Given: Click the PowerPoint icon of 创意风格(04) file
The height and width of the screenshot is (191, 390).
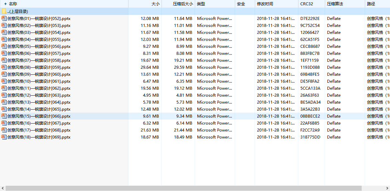Looking at the screenshot, I should click(x=4, y=39).
